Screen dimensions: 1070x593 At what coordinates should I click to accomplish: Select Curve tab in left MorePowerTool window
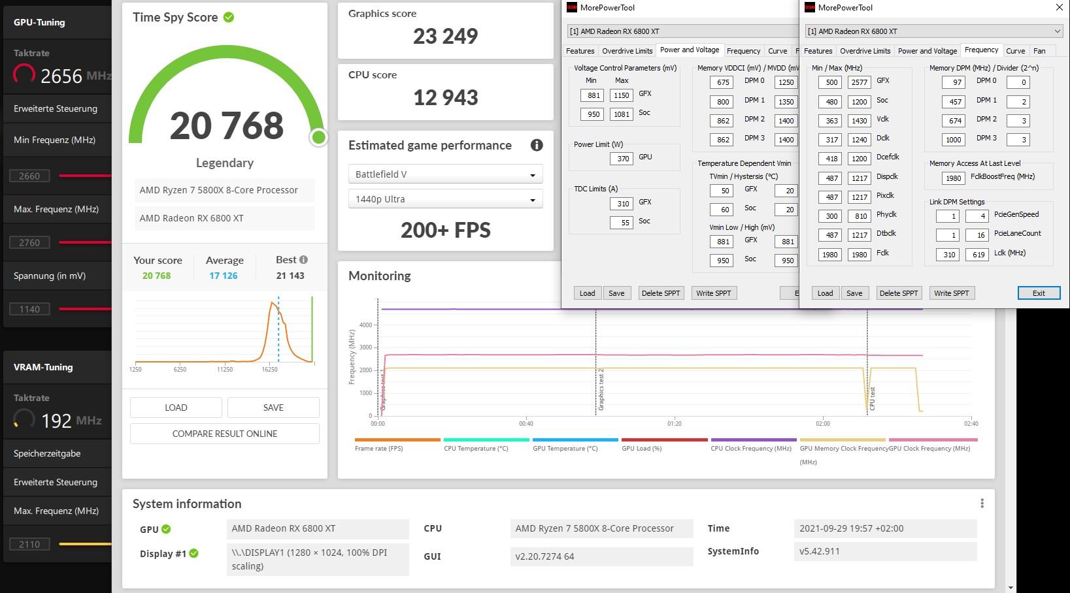click(777, 51)
